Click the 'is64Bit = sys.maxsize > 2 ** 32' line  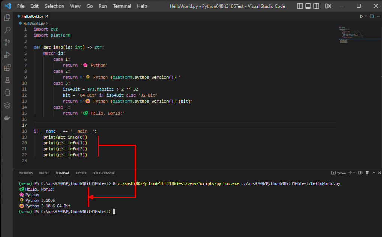100,89
